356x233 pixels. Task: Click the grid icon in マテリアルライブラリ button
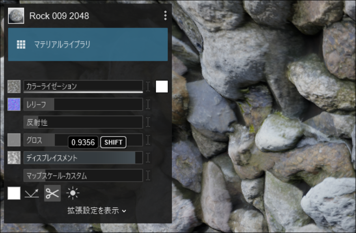[21, 44]
